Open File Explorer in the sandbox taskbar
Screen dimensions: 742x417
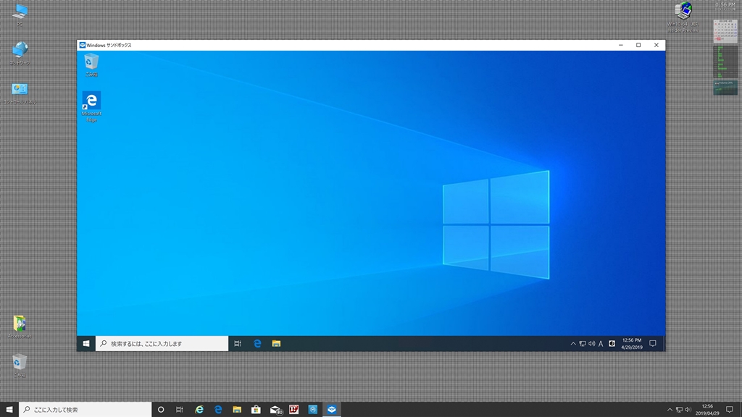click(x=276, y=344)
